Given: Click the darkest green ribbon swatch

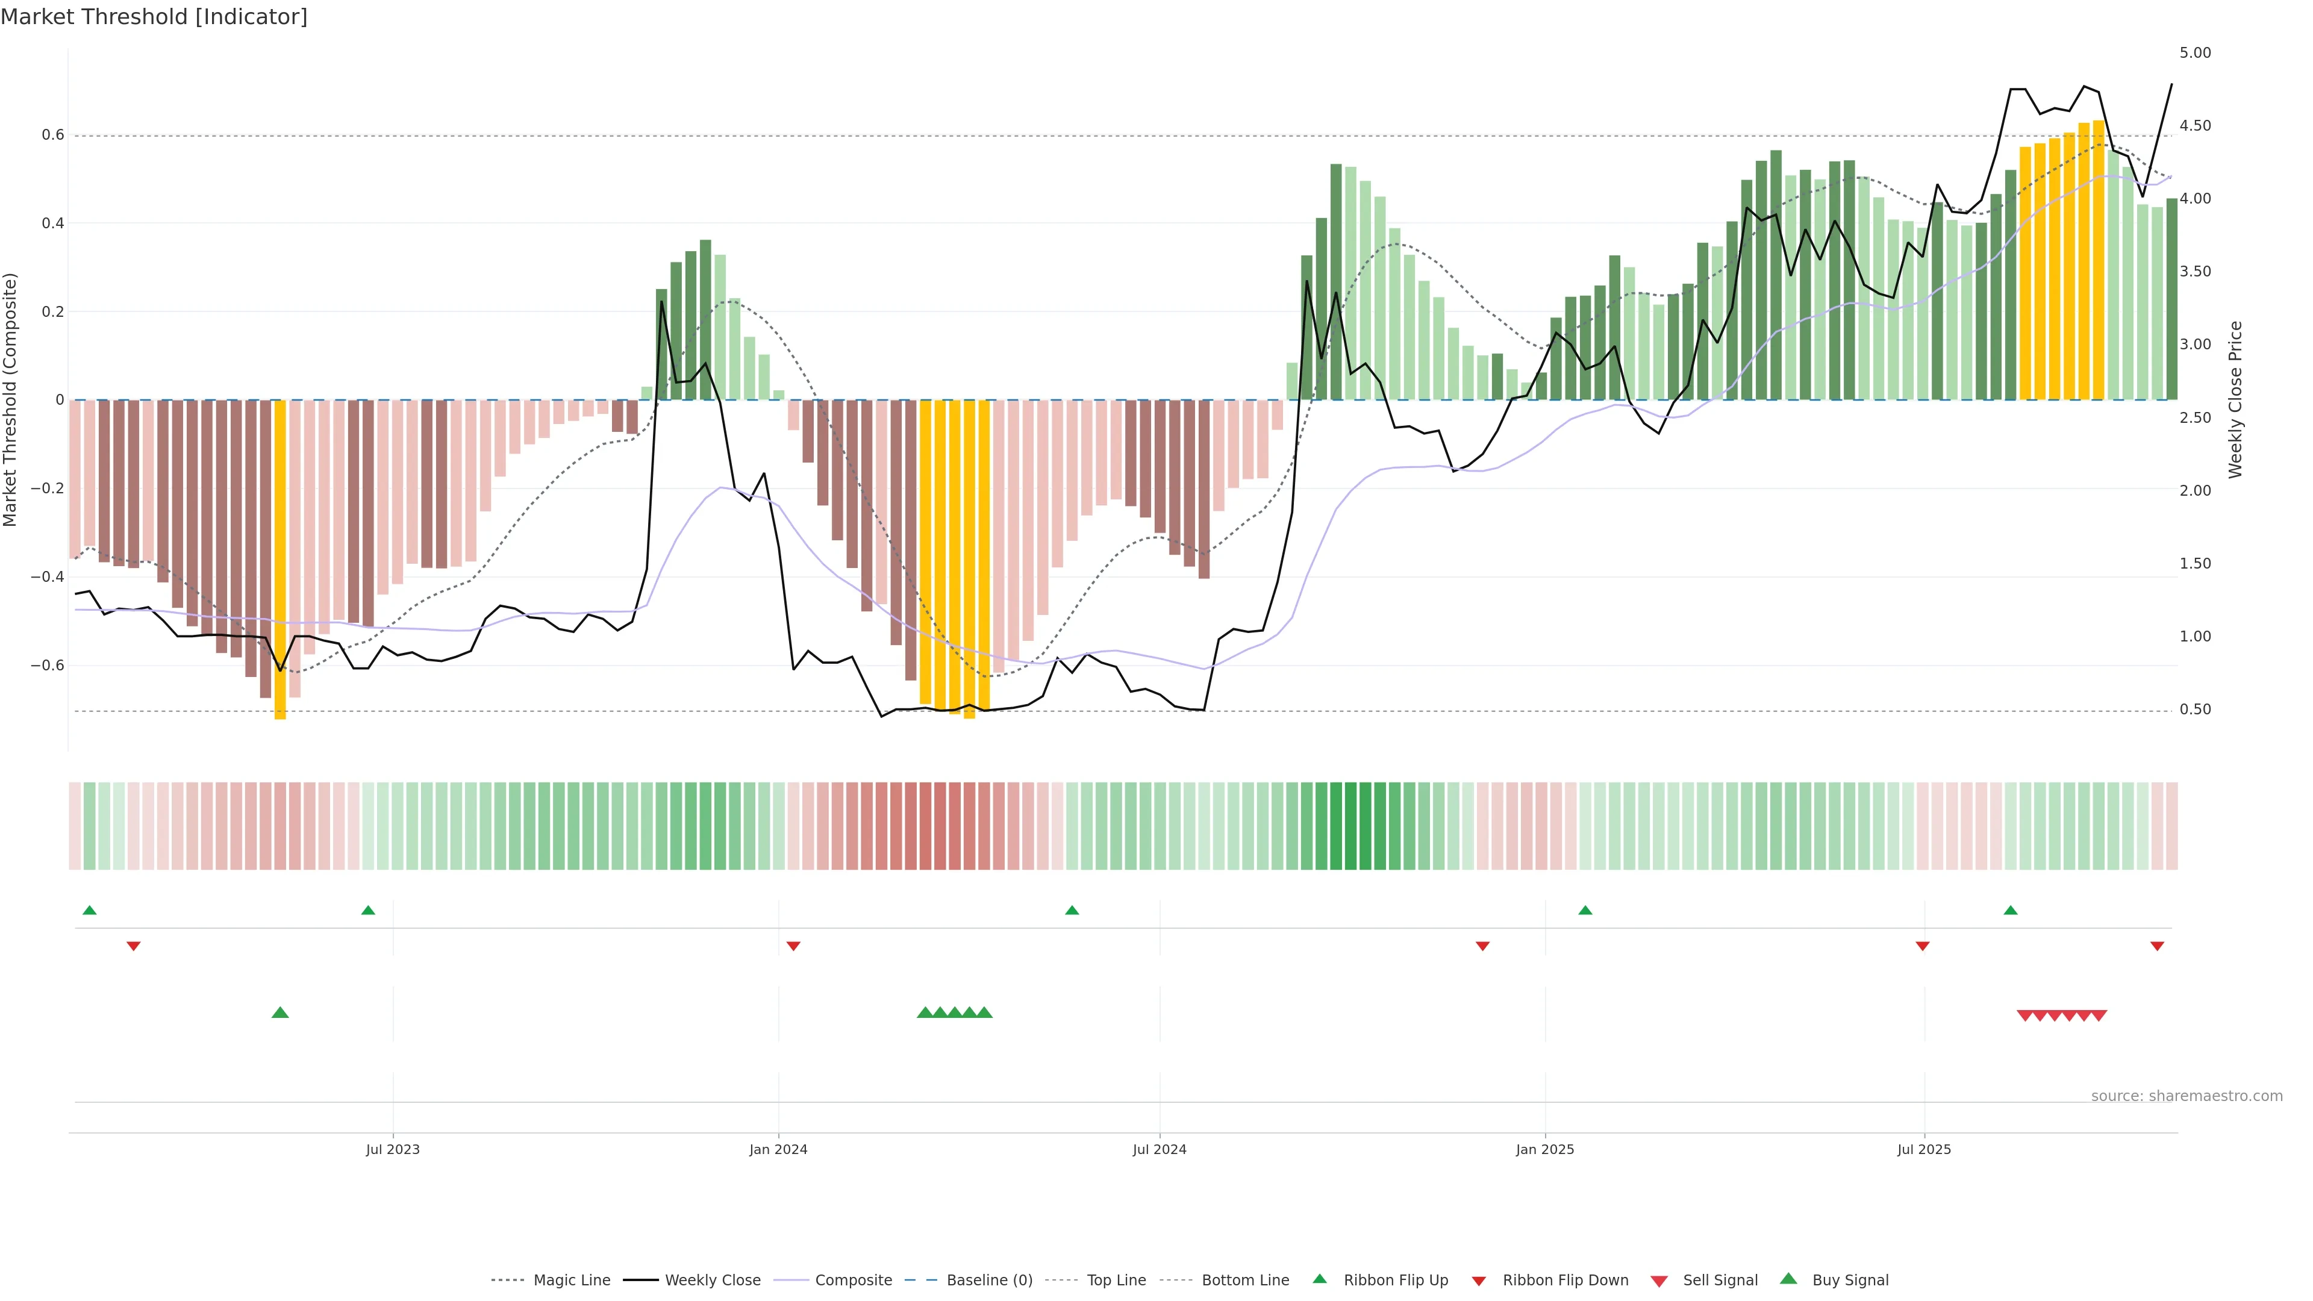Looking at the screenshot, I should pos(1350,826).
